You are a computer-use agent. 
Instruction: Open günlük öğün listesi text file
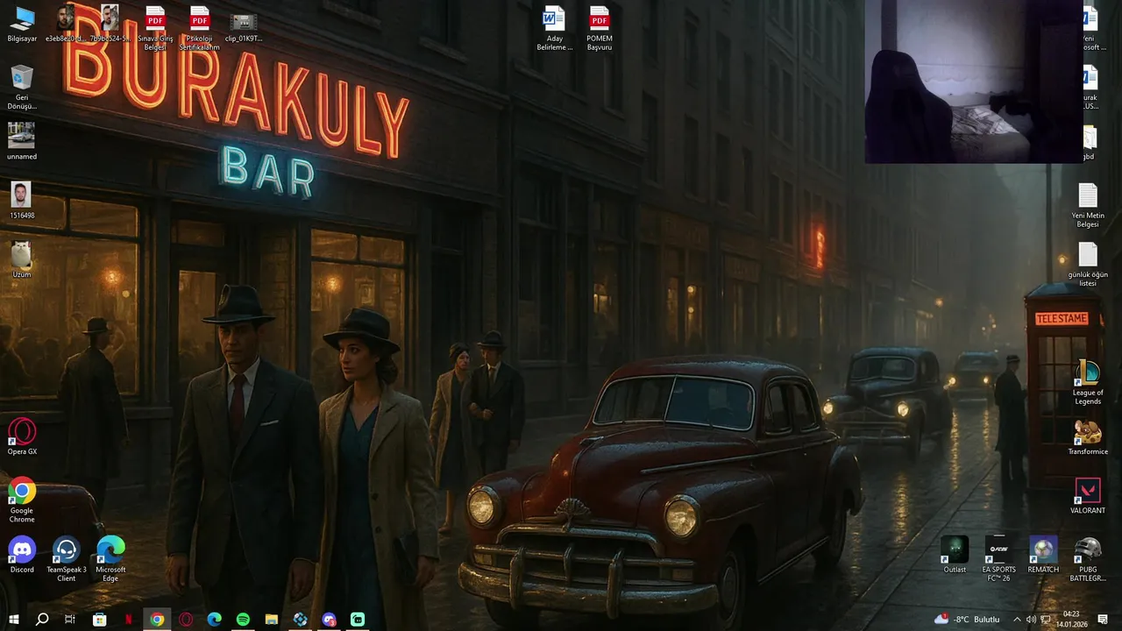1088,264
